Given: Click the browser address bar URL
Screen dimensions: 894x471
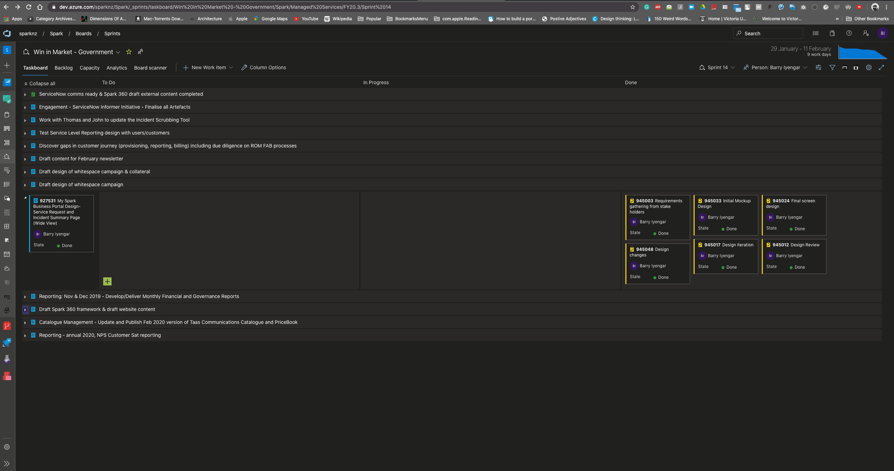Looking at the screenshot, I should click(225, 7).
